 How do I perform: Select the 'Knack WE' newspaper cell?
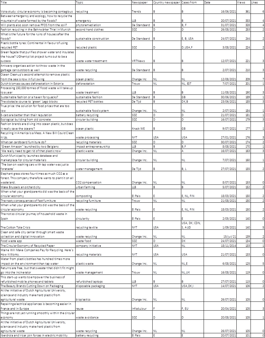[x=142, y=126]
